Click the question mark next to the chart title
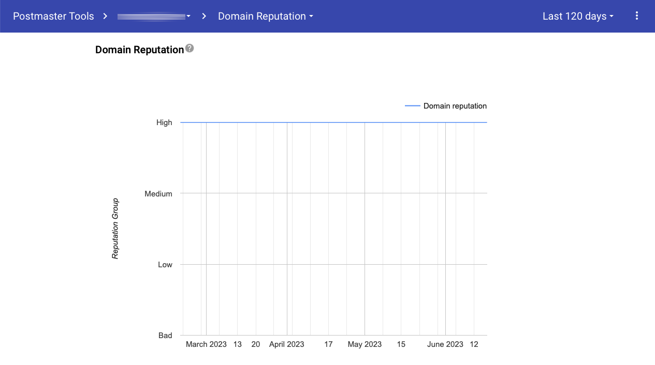655x365 pixels. (190, 49)
